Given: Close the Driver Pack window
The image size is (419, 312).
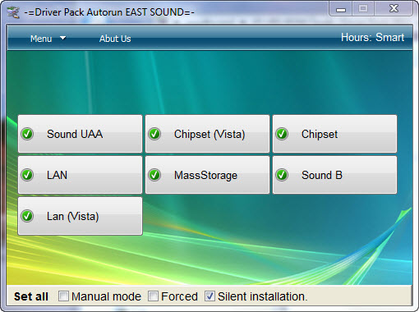Looking at the screenshot, I should (394, 9).
